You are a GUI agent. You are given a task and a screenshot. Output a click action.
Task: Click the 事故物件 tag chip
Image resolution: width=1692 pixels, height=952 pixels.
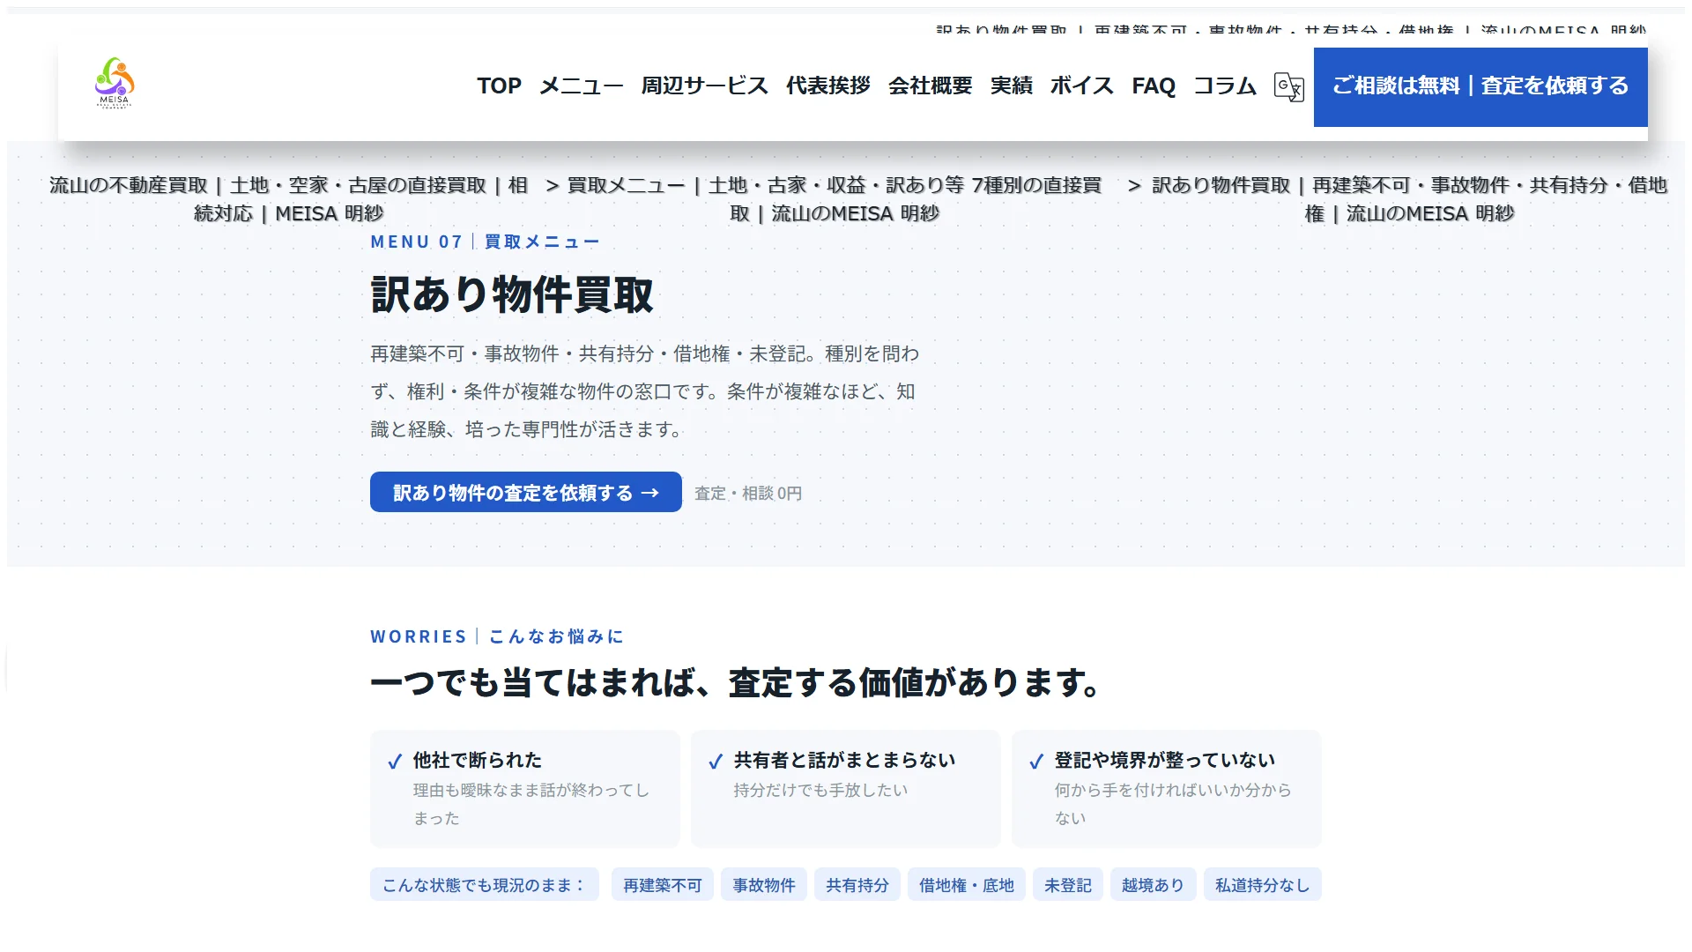pyautogui.click(x=764, y=884)
